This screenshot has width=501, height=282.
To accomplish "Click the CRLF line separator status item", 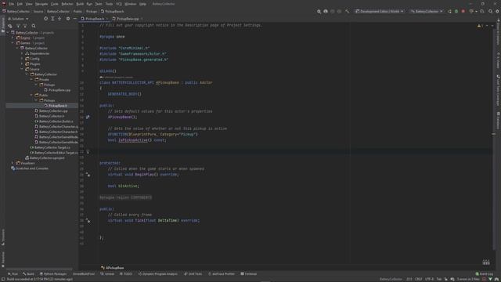I will click(418, 279).
